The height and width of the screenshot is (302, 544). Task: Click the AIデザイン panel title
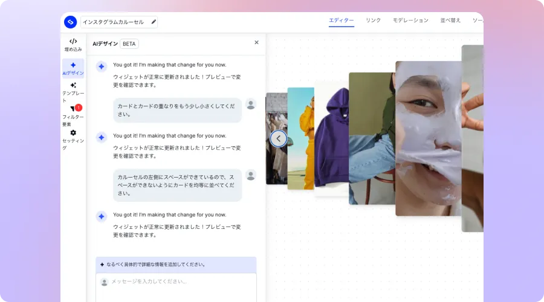[105, 43]
